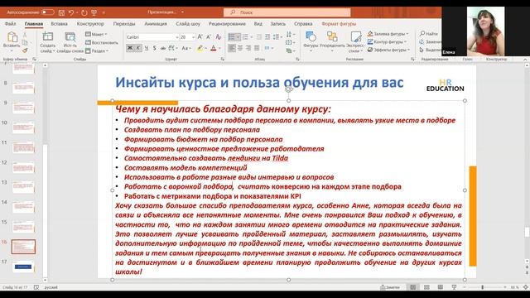
Task: Switch to the Animations (Анимация) tab
Action: pyautogui.click(x=156, y=24)
